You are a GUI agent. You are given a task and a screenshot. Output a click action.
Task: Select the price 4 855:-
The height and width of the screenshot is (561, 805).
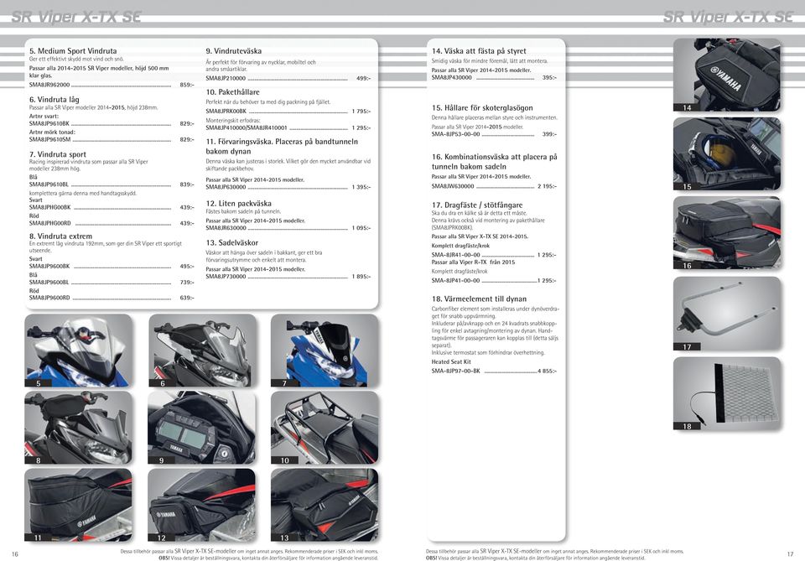547,371
